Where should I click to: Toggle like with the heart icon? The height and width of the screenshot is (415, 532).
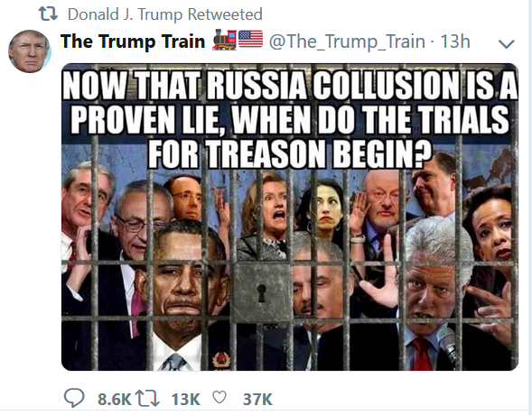click(219, 397)
